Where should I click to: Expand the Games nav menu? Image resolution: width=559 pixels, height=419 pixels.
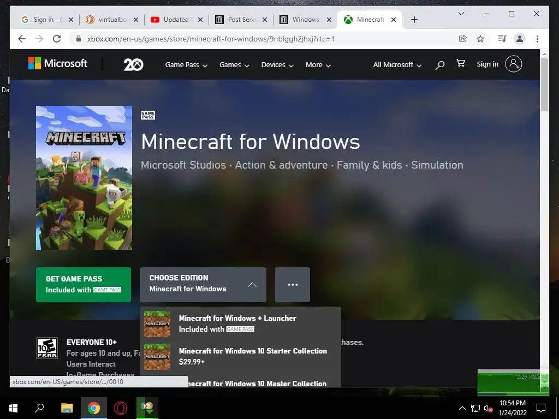[234, 65]
